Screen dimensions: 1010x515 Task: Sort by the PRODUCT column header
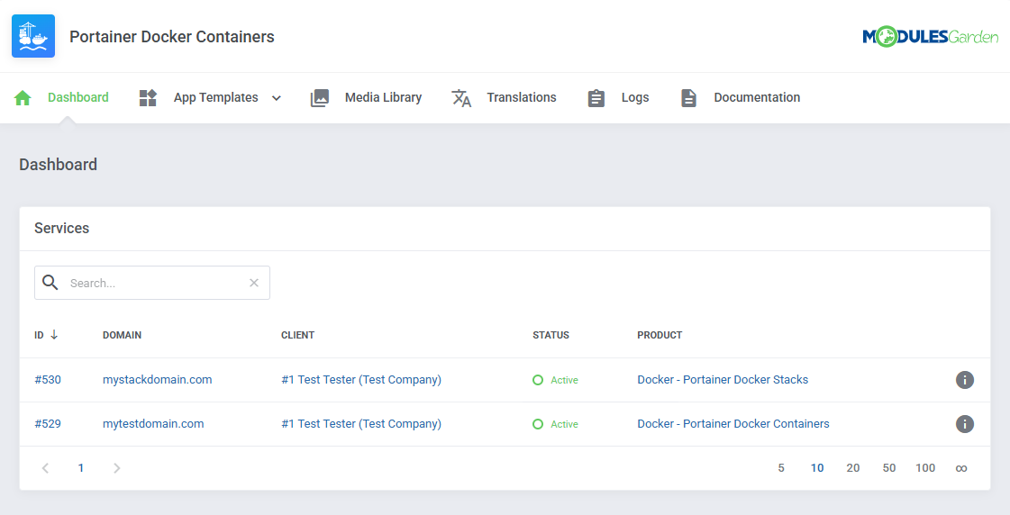click(660, 335)
